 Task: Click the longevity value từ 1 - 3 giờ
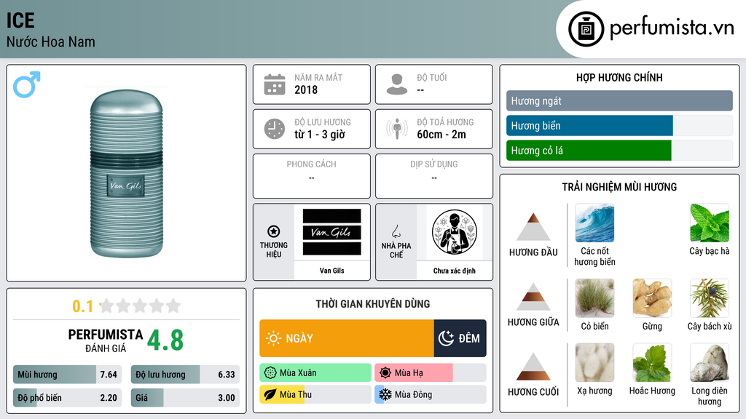(320, 135)
